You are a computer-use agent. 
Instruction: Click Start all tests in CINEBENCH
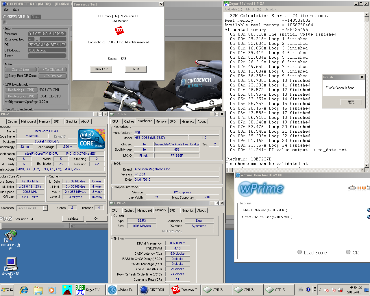click(20, 70)
